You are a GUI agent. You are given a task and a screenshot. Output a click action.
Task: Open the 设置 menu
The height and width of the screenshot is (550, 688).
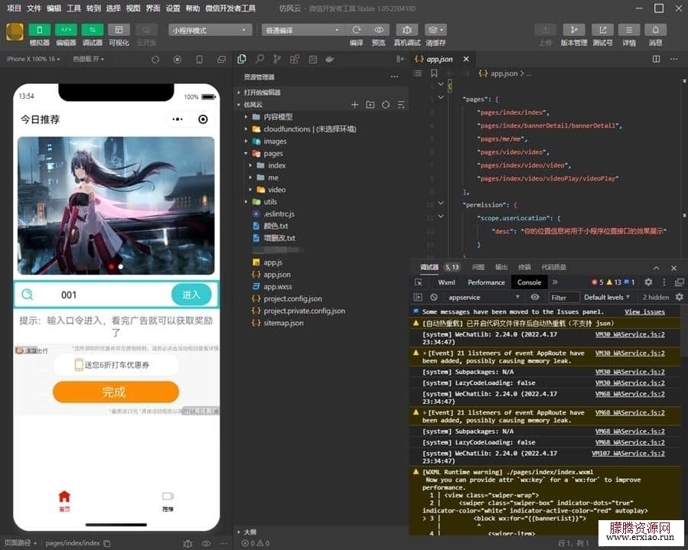coord(172,8)
